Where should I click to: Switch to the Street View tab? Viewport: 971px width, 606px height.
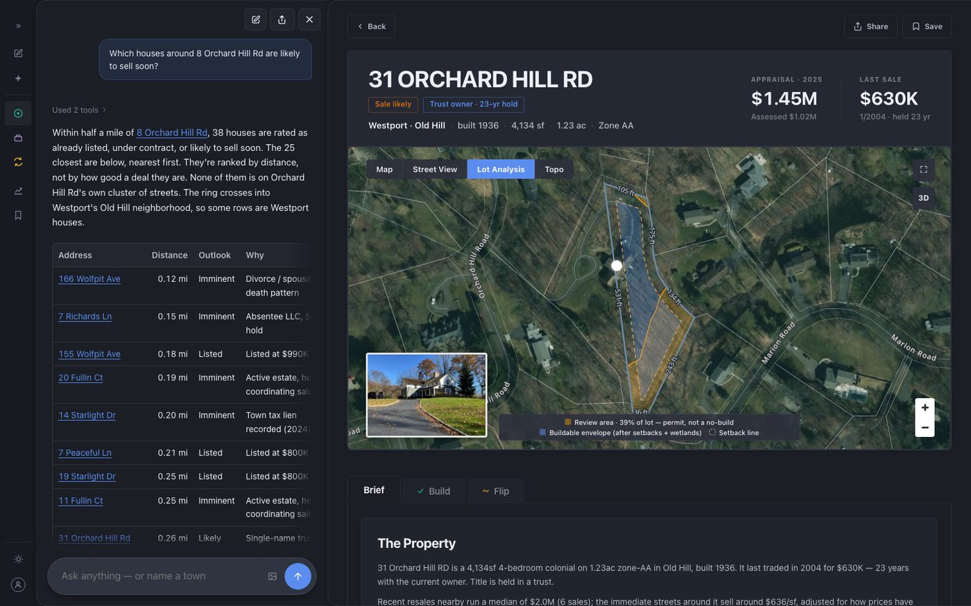(435, 169)
